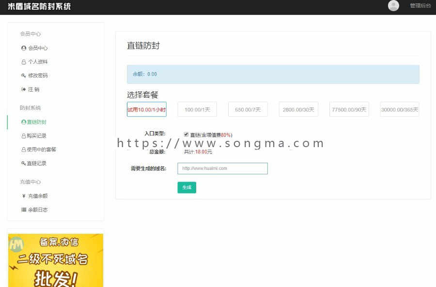
Task: Click the 充值余额 yen icon
Action: click(x=24, y=196)
